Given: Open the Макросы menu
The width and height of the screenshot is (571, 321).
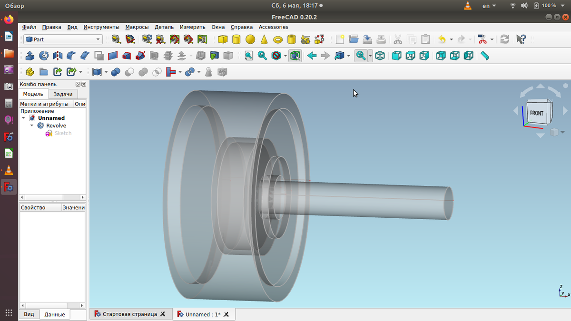Looking at the screenshot, I should (x=137, y=27).
